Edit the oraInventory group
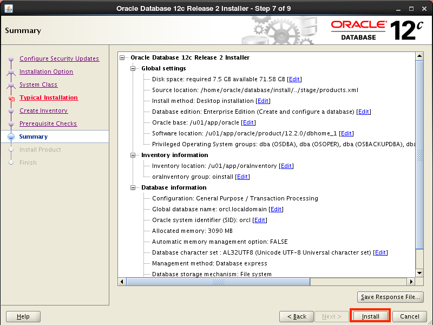The width and height of the screenshot is (433, 325). tap(242, 177)
